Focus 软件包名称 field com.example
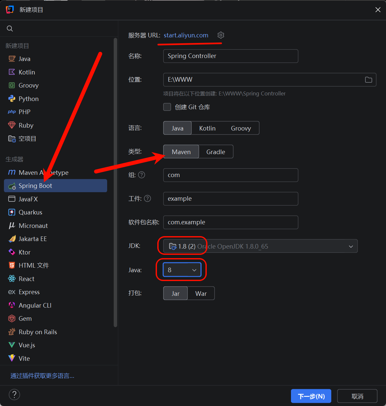This screenshot has height=406, width=386. (x=231, y=222)
